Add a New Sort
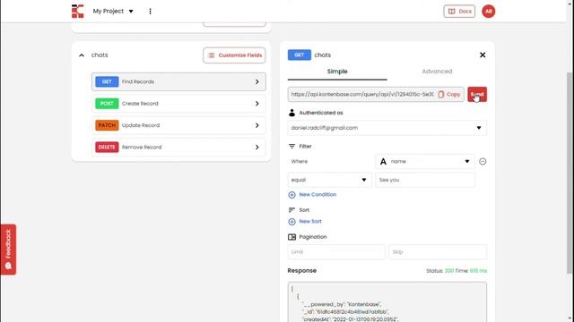This screenshot has width=574, height=322. point(305,222)
